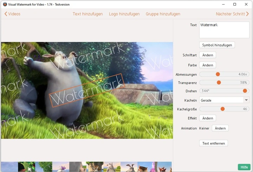The width and height of the screenshot is (253, 172).
Task: Select the plain blue sky thumbnail
Action: coord(9,167)
